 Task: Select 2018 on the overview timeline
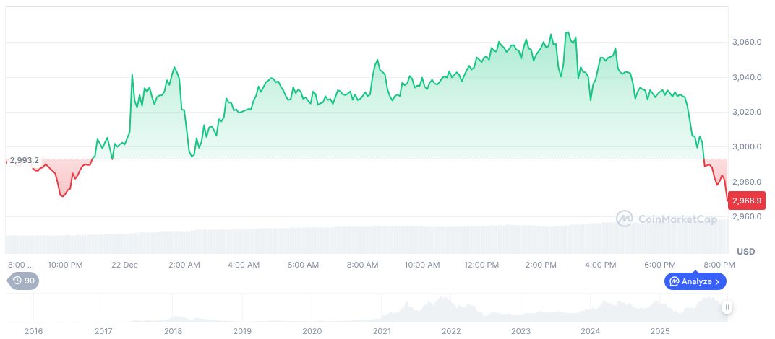pos(173,330)
